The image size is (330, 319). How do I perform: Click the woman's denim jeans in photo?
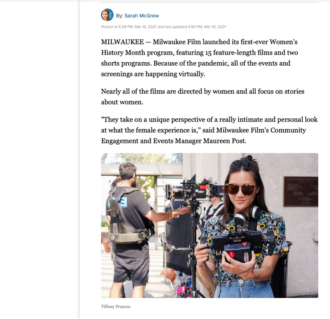243,289
